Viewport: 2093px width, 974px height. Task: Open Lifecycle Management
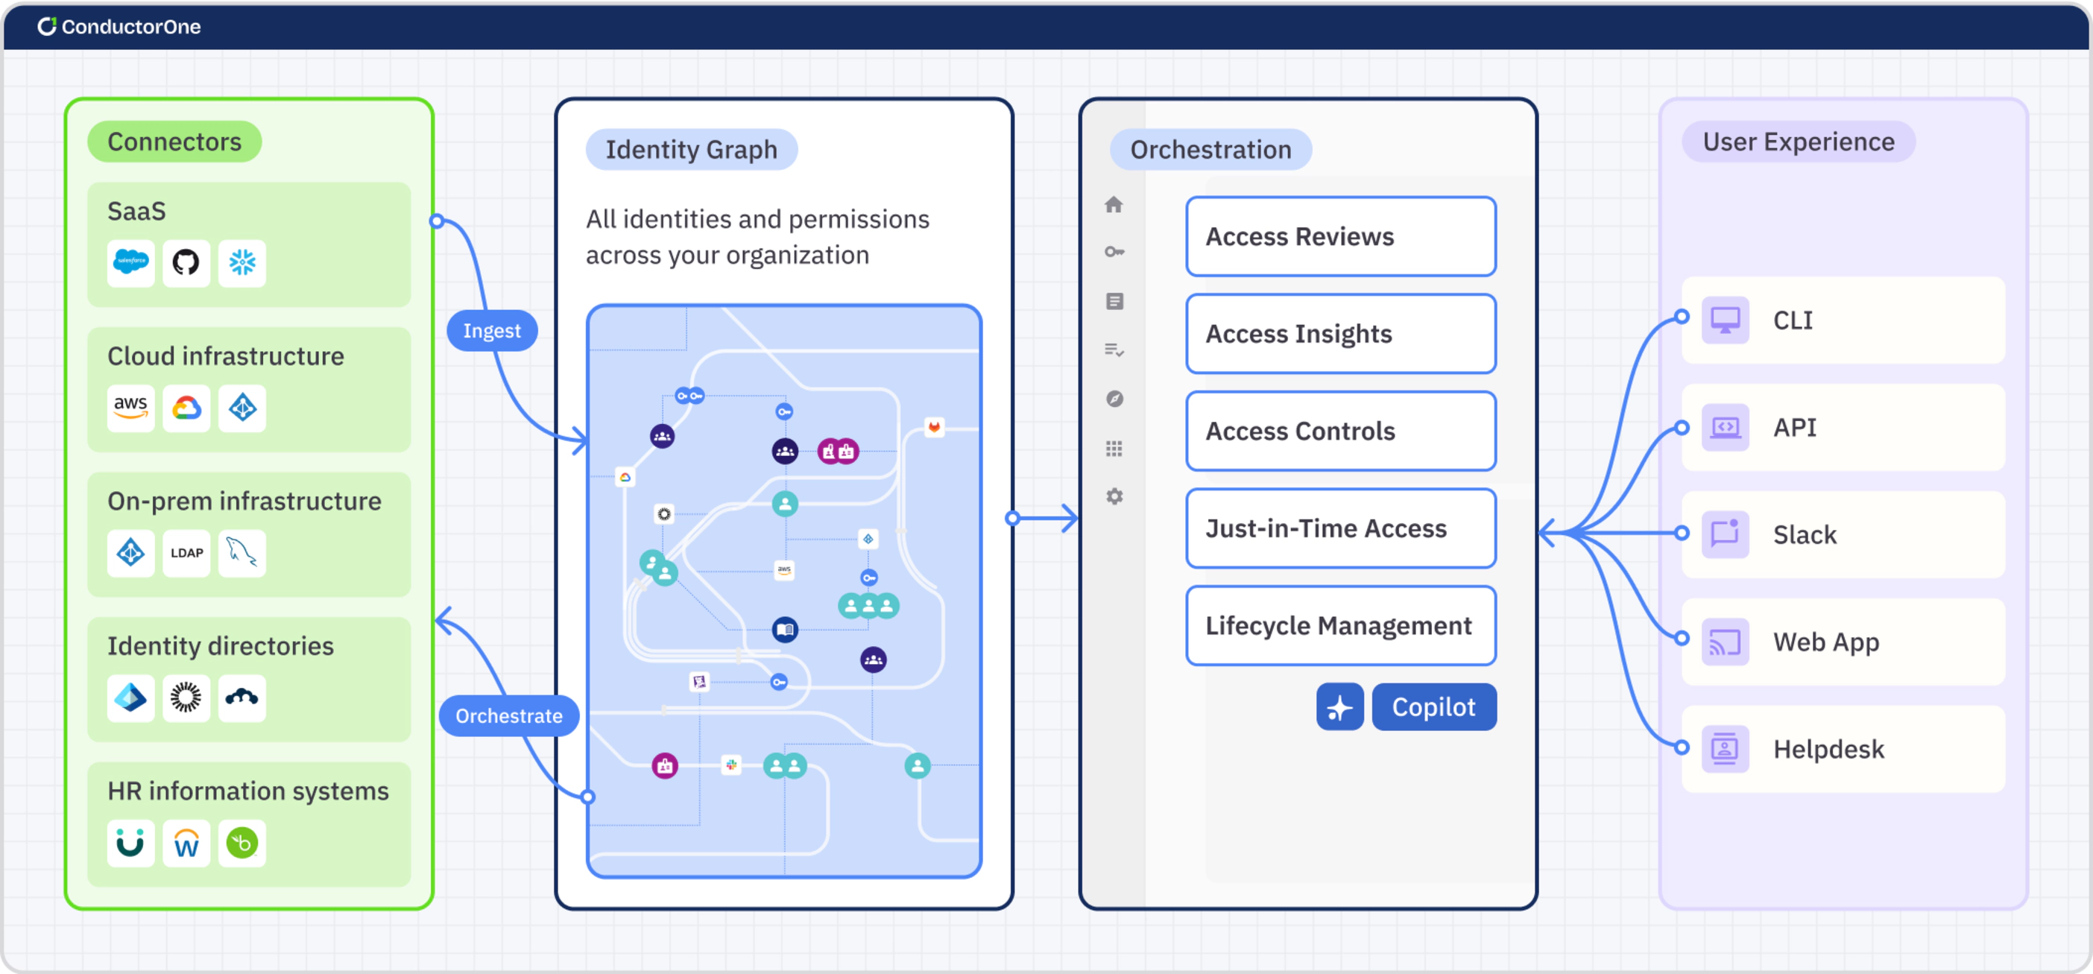[x=1340, y=625]
